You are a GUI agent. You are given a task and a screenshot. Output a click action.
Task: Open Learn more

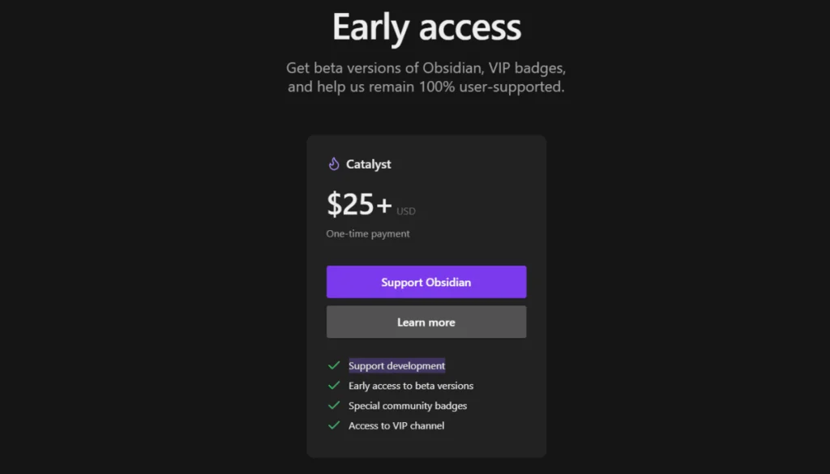426,322
